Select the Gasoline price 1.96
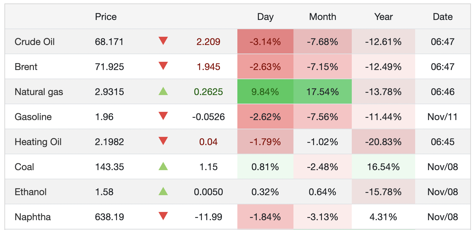This screenshot has width=476, height=230. (x=104, y=117)
